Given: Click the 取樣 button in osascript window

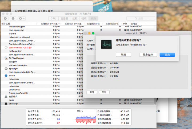Looking at the screenshot, I should coord(92,92).
